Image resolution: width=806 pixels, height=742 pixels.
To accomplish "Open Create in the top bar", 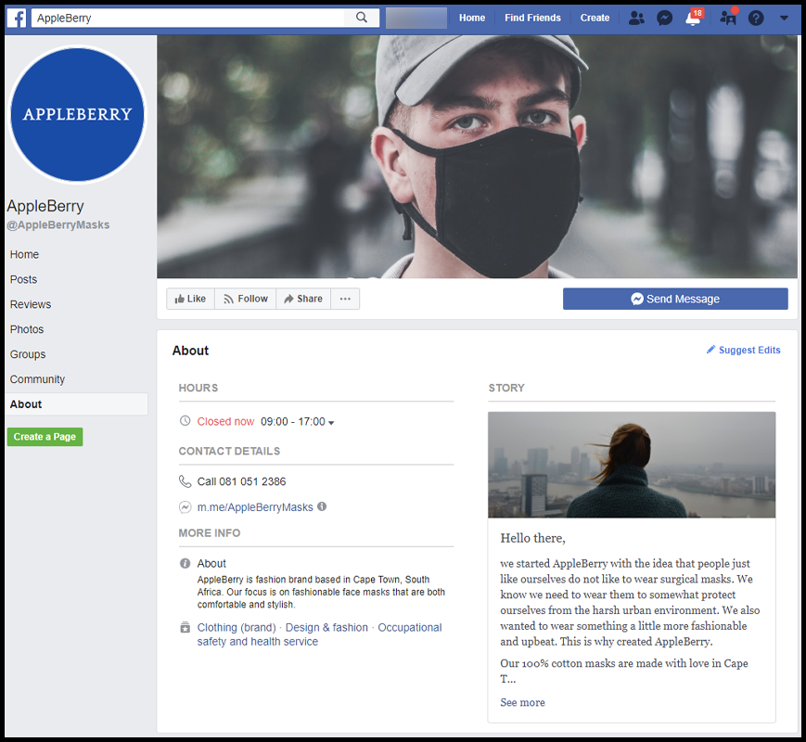I will pos(595,18).
